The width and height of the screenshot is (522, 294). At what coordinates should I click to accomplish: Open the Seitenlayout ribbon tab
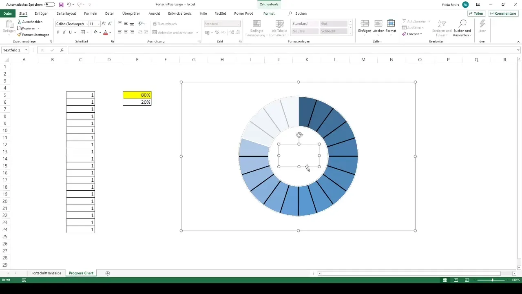pos(66,13)
